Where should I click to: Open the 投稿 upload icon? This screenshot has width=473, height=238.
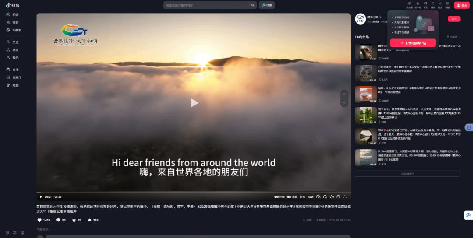pyautogui.click(x=448, y=5)
